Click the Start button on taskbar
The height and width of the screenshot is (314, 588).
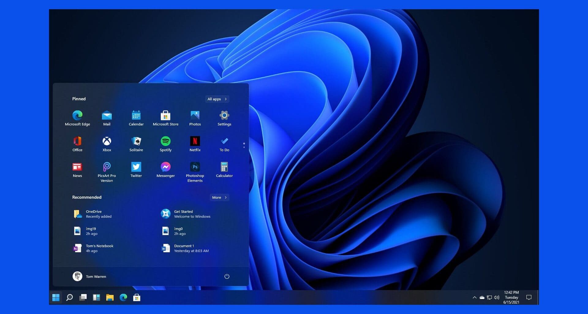56,297
